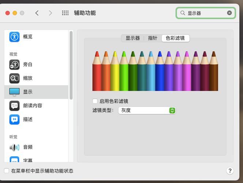Toggle 在菜单栏中显示辅助功能状态 checkbox
Image resolution: width=243 pixels, height=183 pixels.
tap(7, 171)
